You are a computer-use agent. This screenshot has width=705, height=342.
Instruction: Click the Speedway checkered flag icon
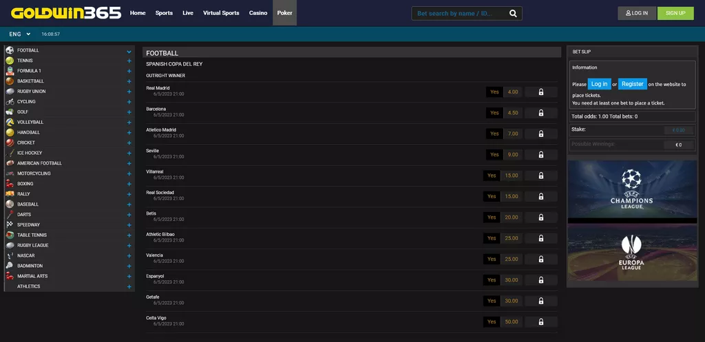10,225
